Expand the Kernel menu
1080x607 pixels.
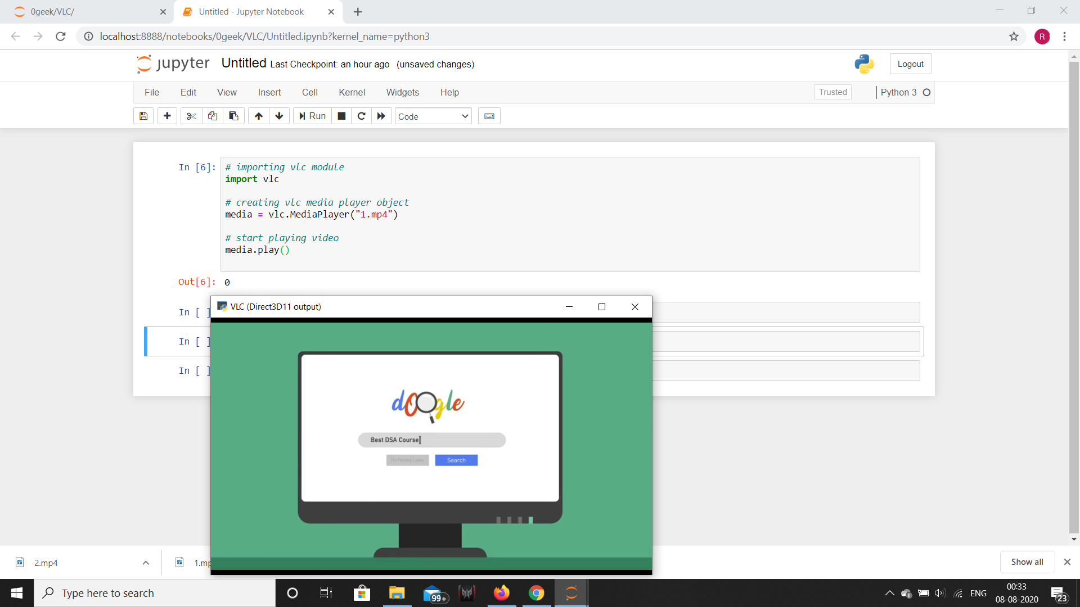[351, 92]
